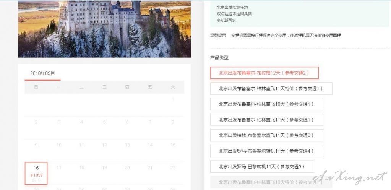Click text 北京出发欧洲多地
The image size is (391, 190).
[x=232, y=8]
